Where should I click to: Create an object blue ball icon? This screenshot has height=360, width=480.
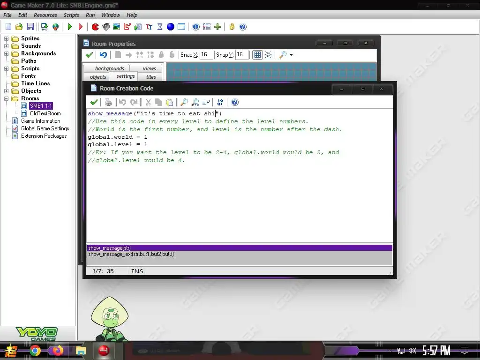point(171,27)
